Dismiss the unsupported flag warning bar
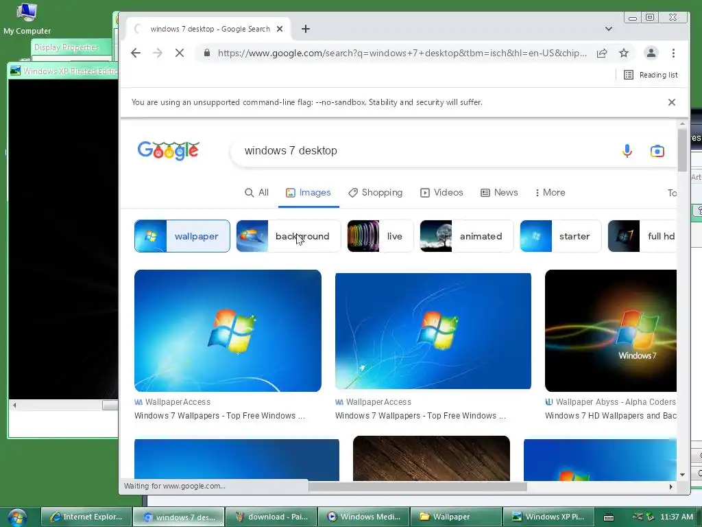This screenshot has width=702, height=527. click(x=672, y=102)
